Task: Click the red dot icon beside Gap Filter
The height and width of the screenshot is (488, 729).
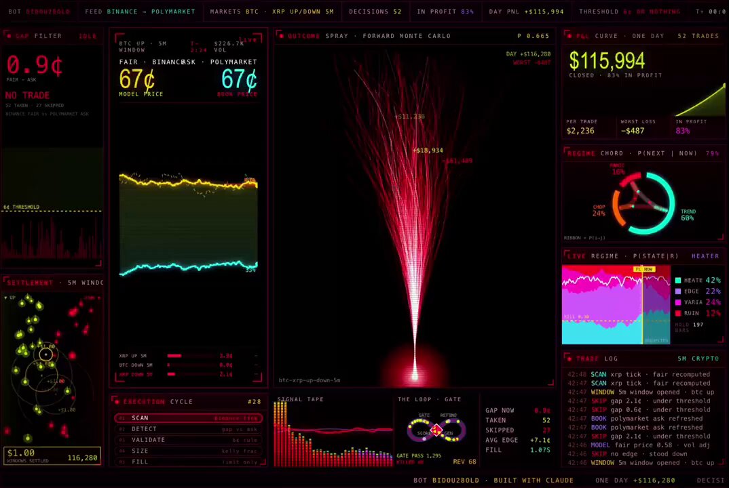Action: pos(8,36)
